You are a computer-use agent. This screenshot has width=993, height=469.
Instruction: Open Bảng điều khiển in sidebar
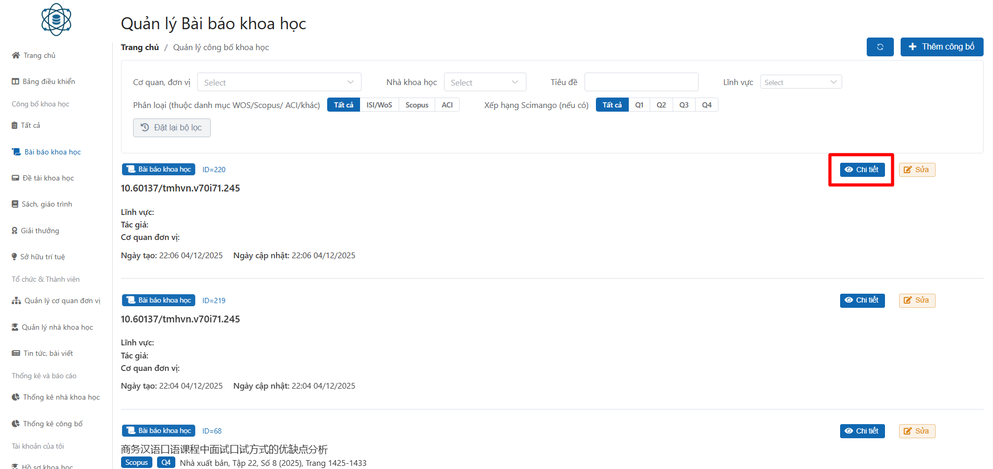49,81
